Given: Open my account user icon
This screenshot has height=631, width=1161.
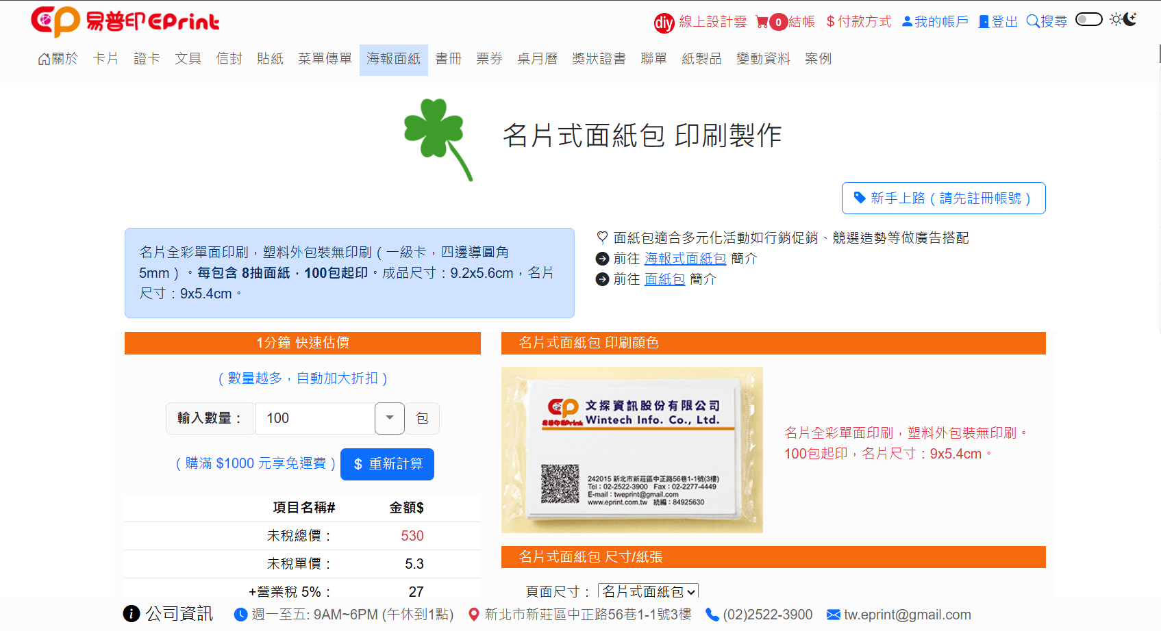Looking at the screenshot, I should pos(907,21).
